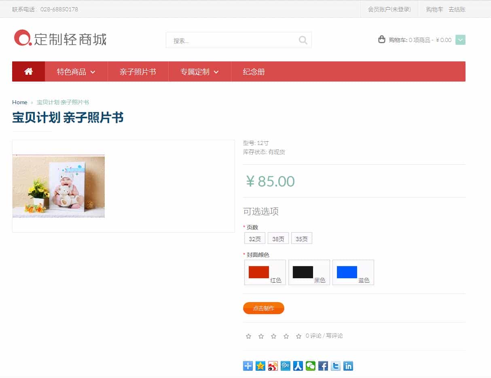This screenshot has width=491, height=378.
Task: Share via the blue plus icon
Action: [x=248, y=366]
